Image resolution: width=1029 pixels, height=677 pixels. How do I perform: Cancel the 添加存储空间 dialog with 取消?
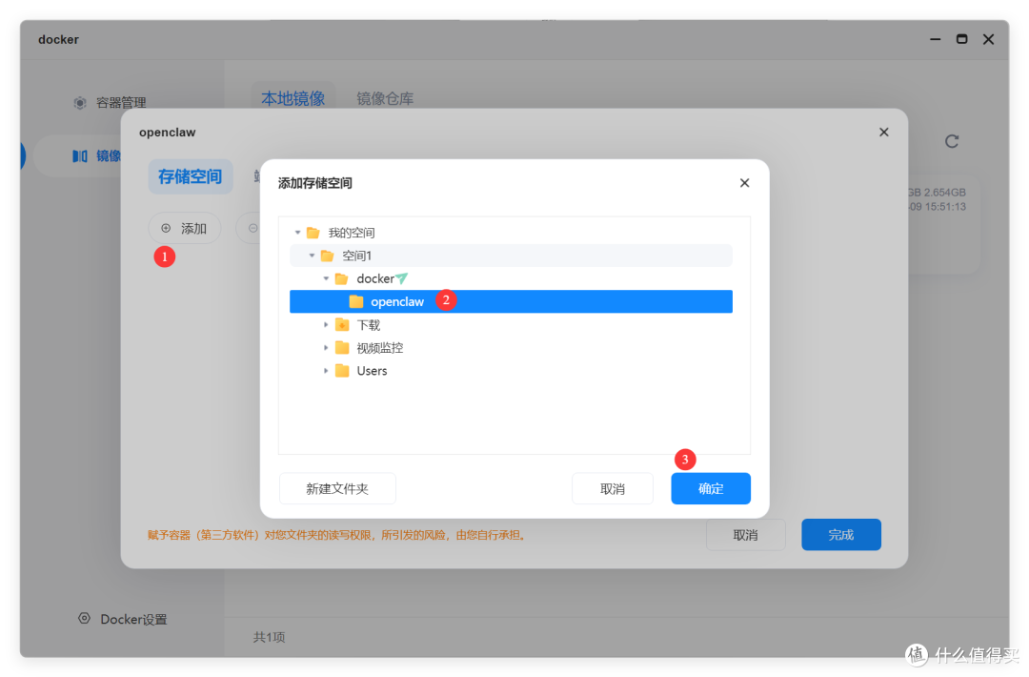[613, 488]
